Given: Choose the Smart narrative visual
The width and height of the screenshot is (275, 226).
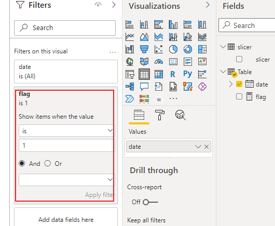Looking at the screenshot, I should (159, 87).
